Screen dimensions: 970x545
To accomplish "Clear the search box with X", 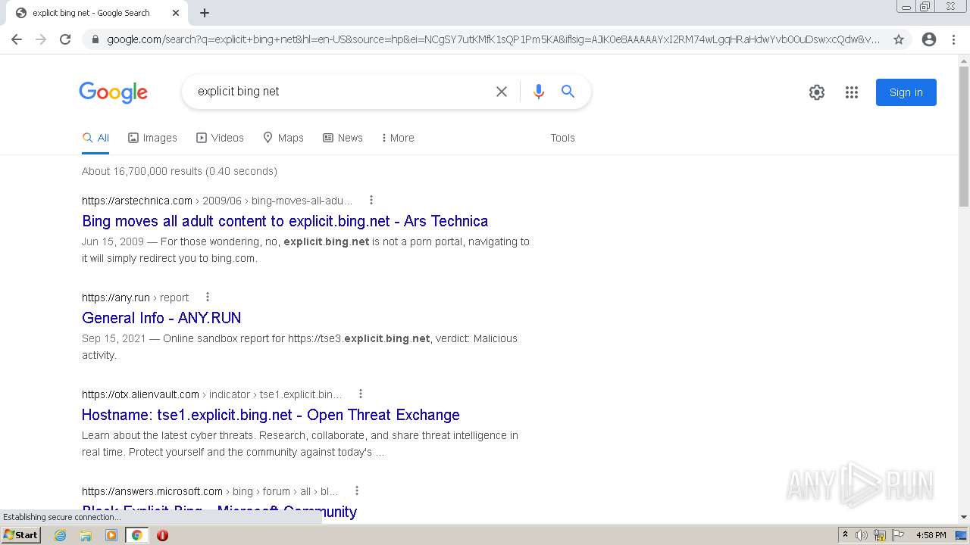I will click(x=502, y=92).
